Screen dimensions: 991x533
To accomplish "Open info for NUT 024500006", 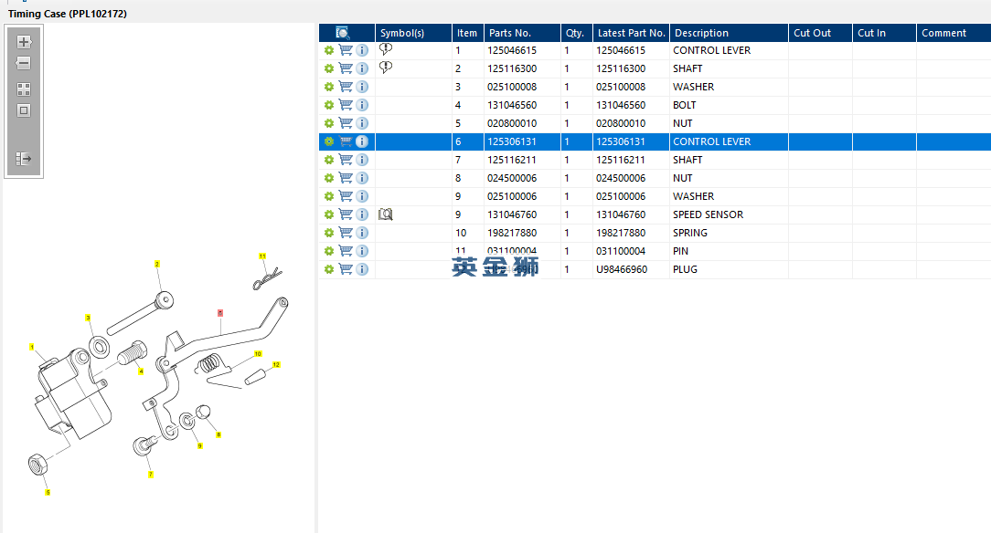I will tap(362, 178).
